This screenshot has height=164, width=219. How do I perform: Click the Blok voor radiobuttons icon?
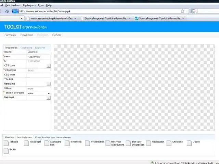108,143
